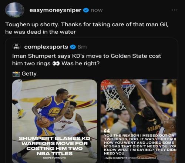Click the eyes emoji in quoted post

pos(56,63)
